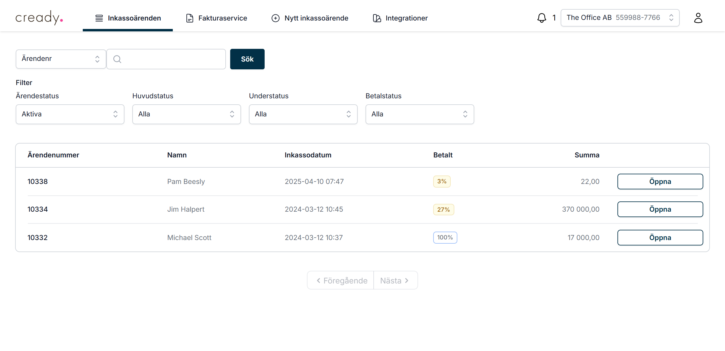725x351 pixels.
Task: Click the cready logo
Action: pyautogui.click(x=39, y=18)
